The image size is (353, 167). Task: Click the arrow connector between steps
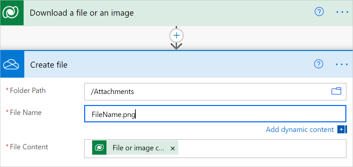click(176, 46)
